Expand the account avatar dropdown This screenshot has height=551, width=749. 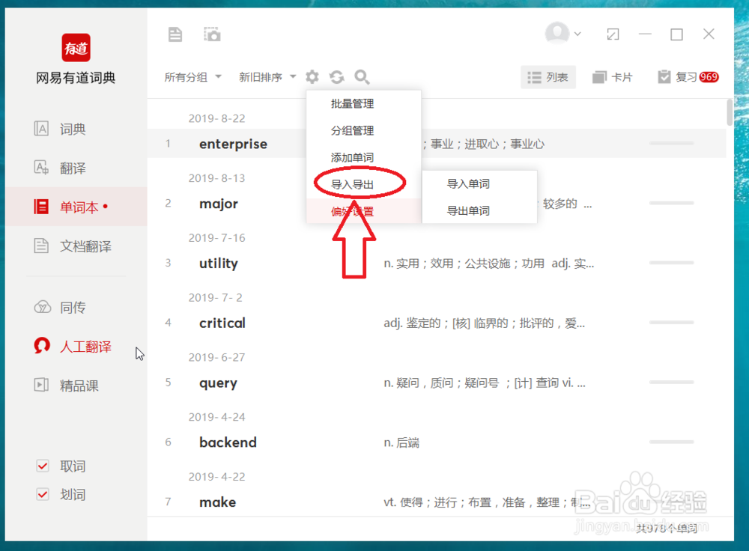(563, 33)
